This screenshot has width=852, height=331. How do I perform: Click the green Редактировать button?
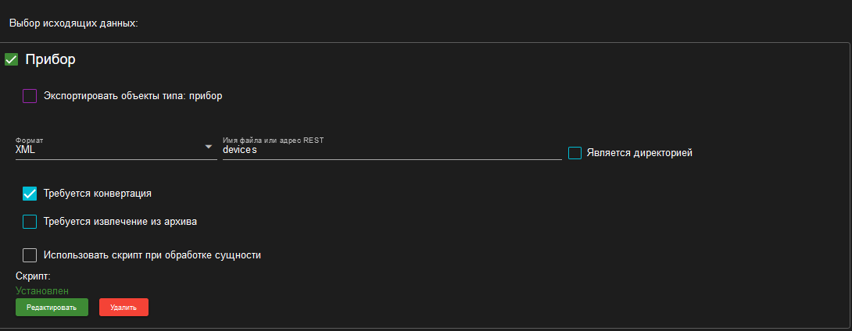[52, 307]
